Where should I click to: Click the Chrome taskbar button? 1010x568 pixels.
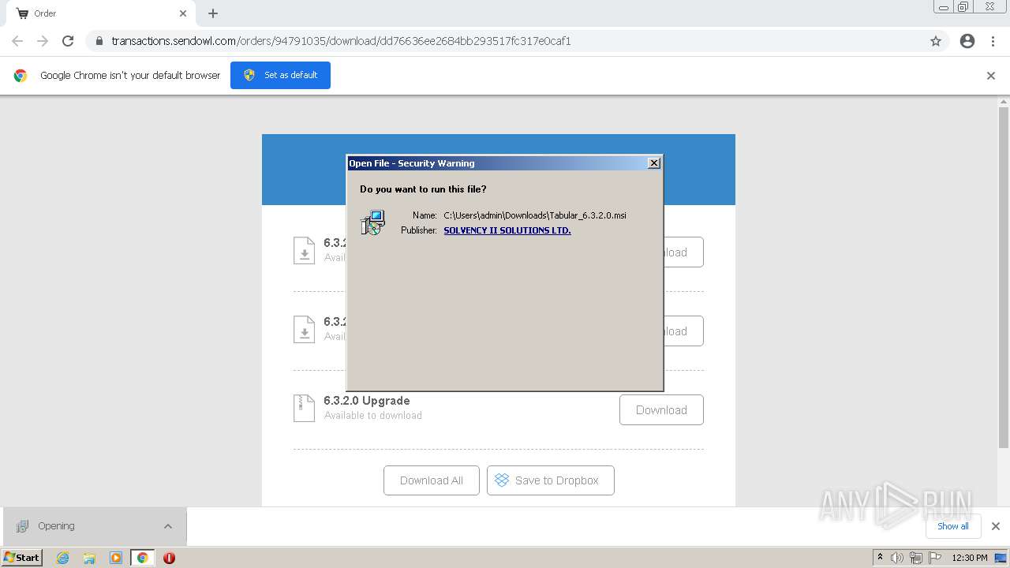click(142, 558)
